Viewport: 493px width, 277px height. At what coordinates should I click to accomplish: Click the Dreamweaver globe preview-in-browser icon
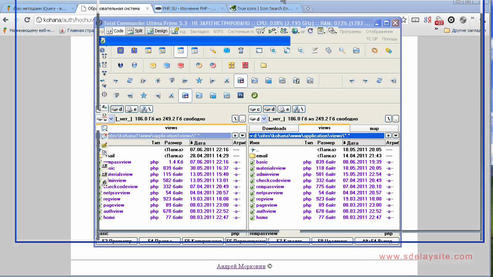coord(295,31)
